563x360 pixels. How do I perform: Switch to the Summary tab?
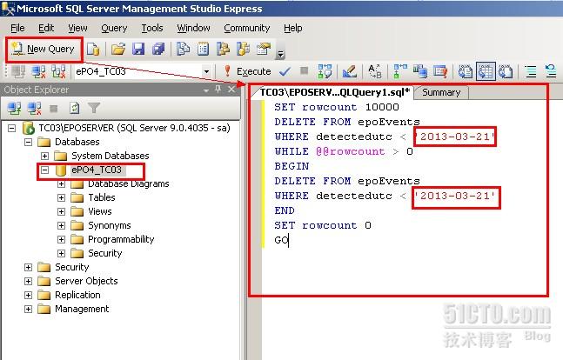coord(441,92)
